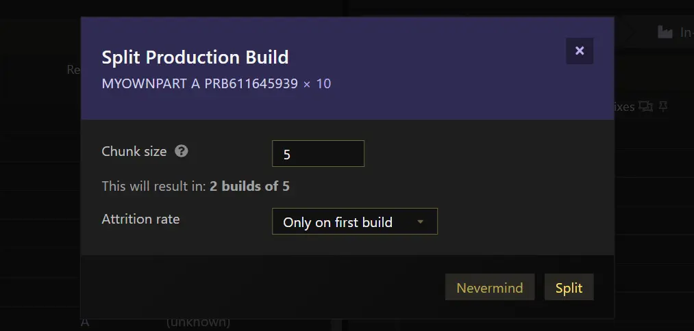Open the Attrition rate dropdown
The height and width of the screenshot is (331, 694).
354,222
